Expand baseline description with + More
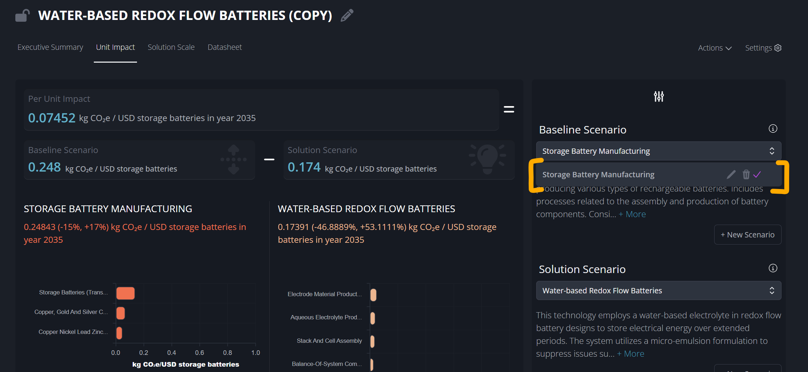 pos(632,214)
